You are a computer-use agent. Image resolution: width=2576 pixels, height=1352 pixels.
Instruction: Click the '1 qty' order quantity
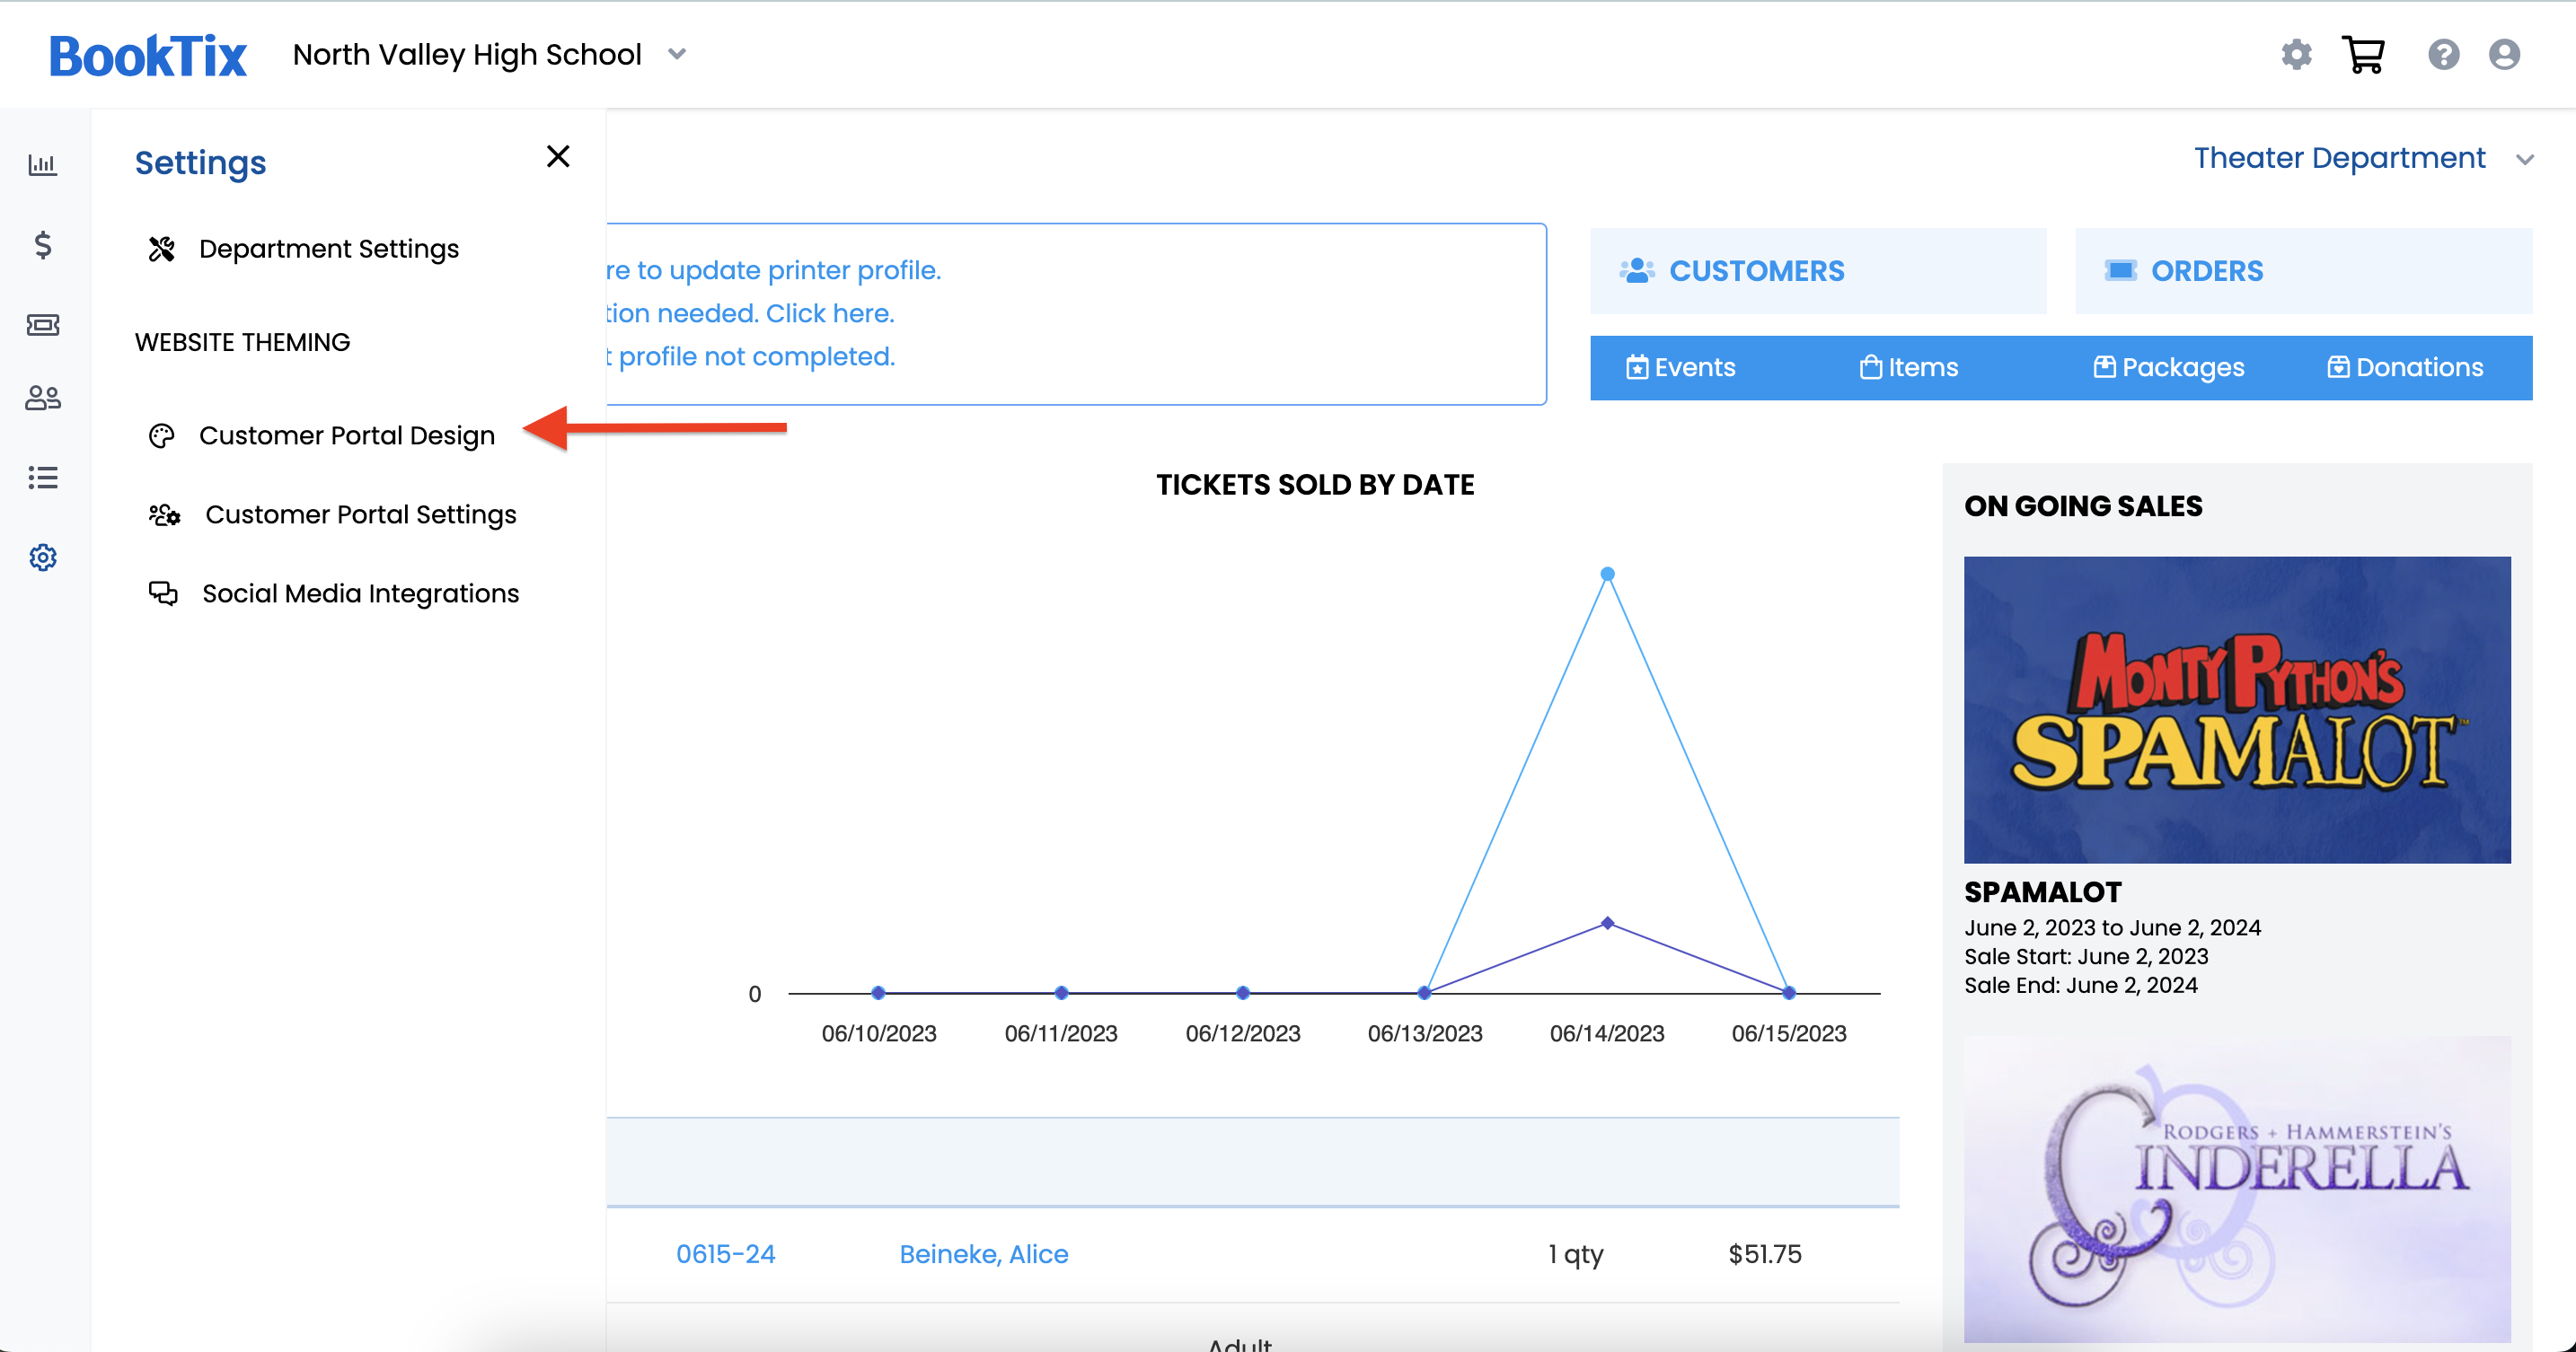tap(1575, 1254)
